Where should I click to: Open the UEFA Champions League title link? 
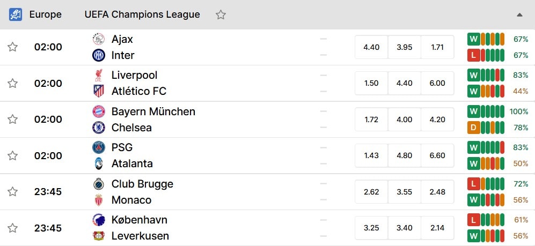pos(142,14)
